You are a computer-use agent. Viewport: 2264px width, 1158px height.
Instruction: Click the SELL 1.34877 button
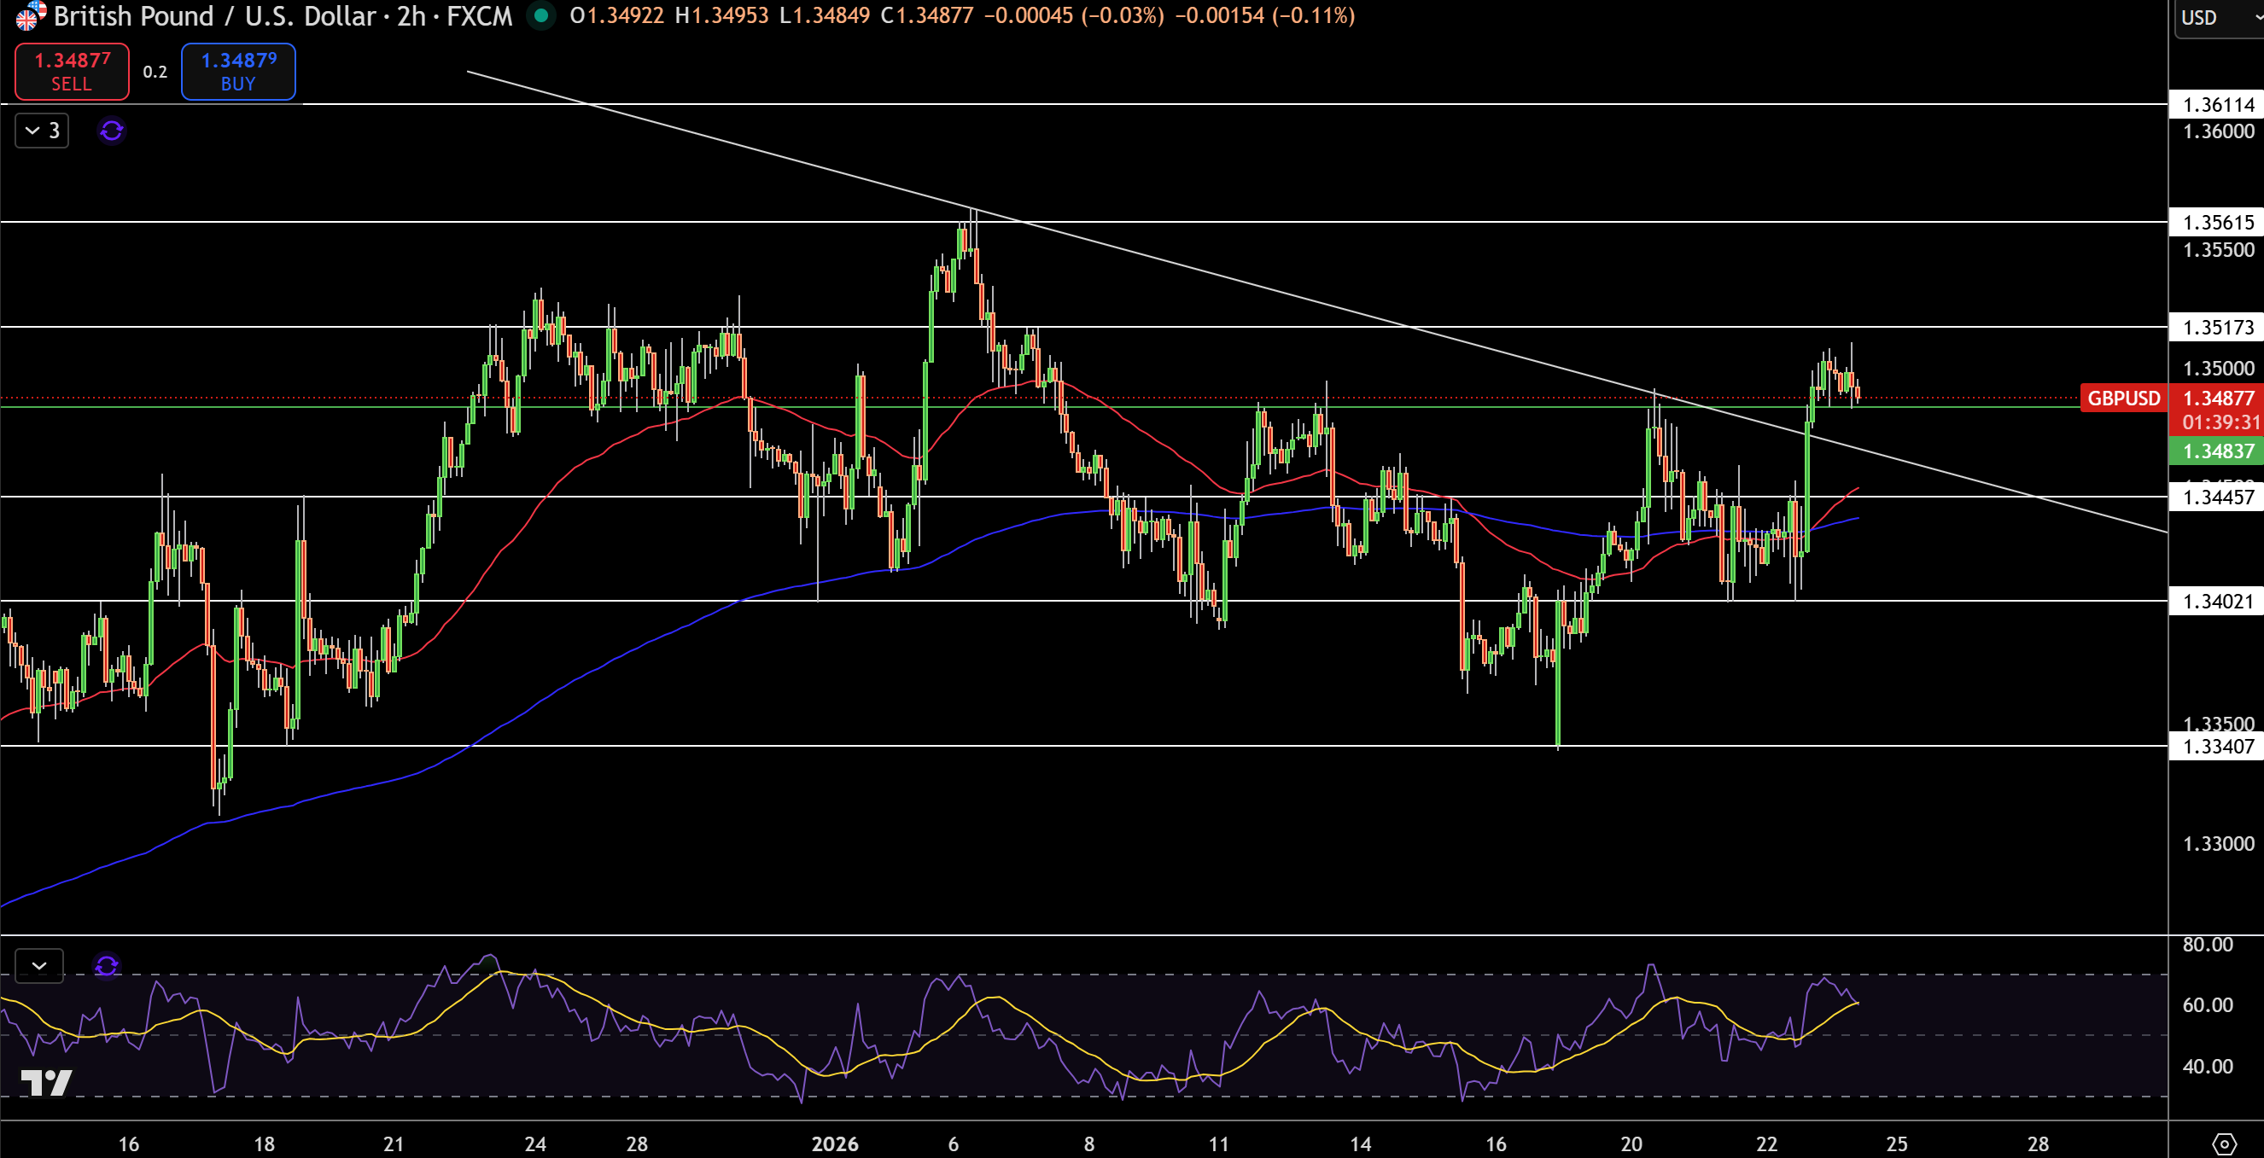[72, 71]
